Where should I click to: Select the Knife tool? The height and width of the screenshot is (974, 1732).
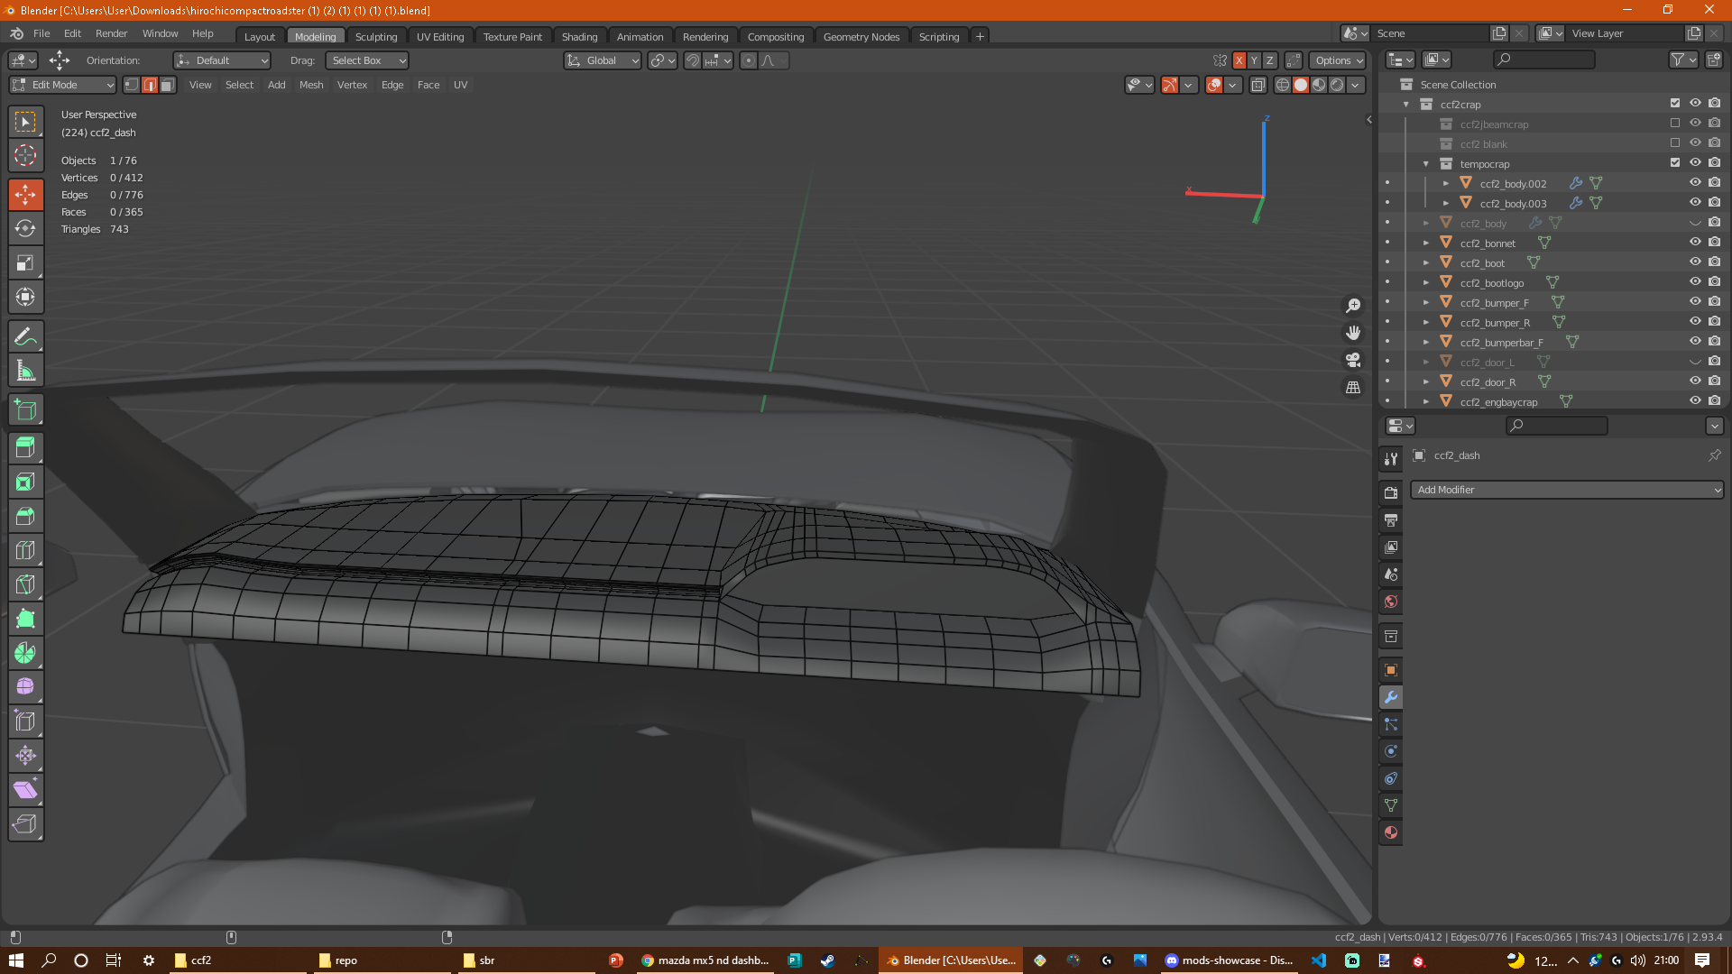click(25, 585)
